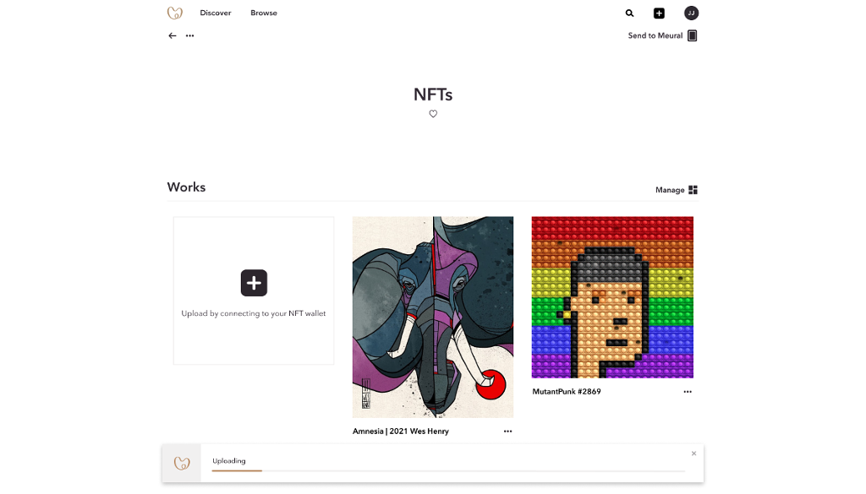Click the large plus upload icon

pyautogui.click(x=254, y=283)
